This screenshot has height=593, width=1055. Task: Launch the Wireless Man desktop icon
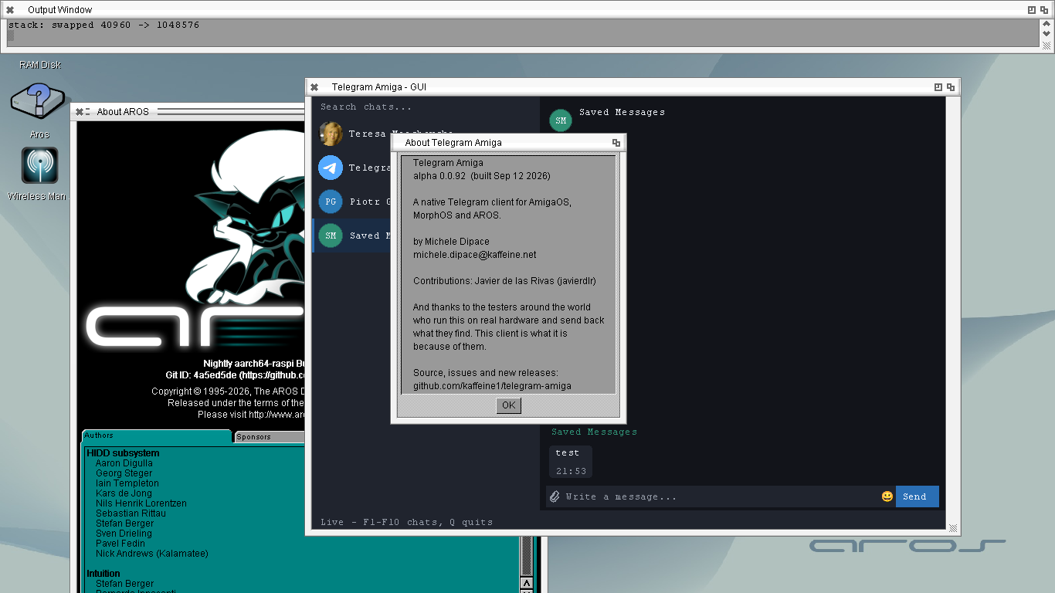pyautogui.click(x=39, y=166)
